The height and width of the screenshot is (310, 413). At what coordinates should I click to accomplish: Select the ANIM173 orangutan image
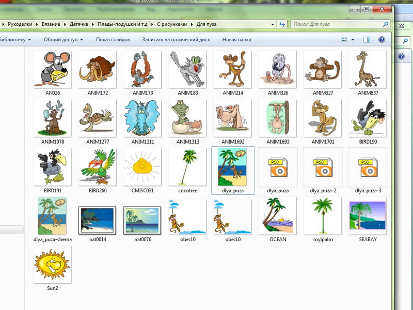142,69
